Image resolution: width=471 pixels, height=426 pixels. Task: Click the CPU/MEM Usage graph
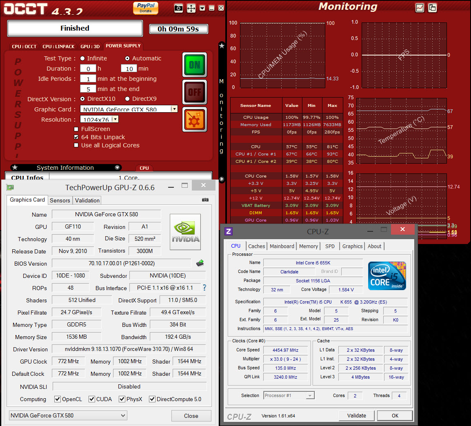click(x=282, y=55)
